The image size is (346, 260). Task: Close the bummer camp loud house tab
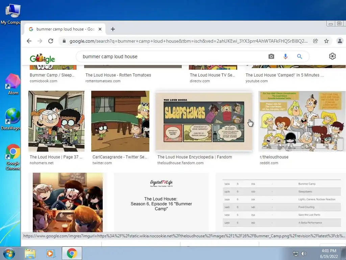(x=100, y=29)
